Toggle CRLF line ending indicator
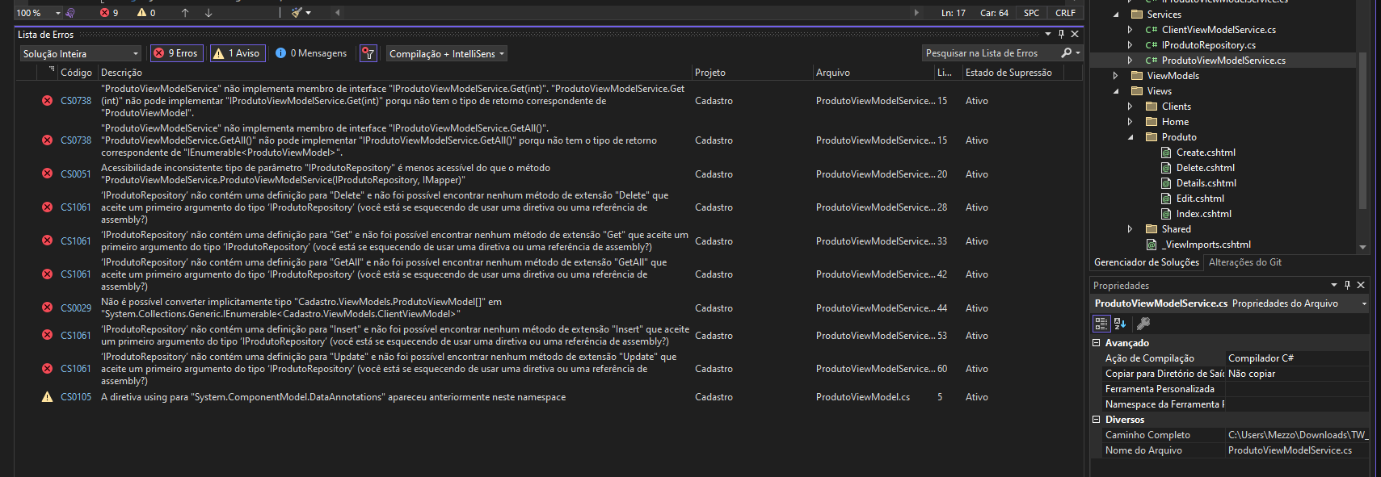This screenshot has height=477, width=1381. pyautogui.click(x=1065, y=12)
